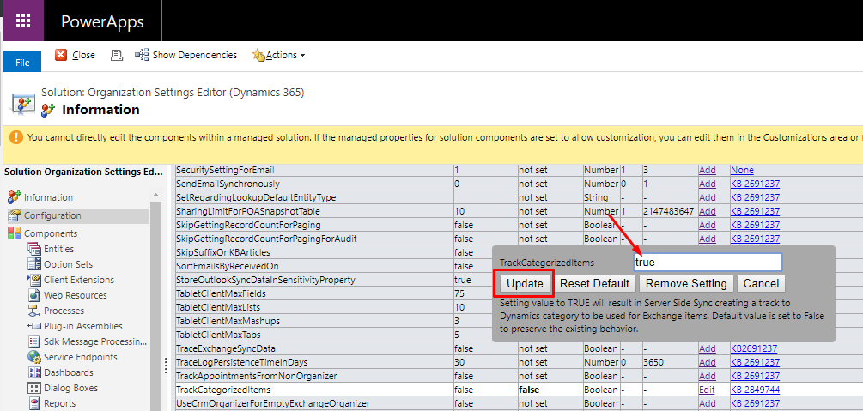The height and width of the screenshot is (411, 863).
Task: Click Edit link for TrackCategorizedItems
Action: pyautogui.click(x=707, y=390)
